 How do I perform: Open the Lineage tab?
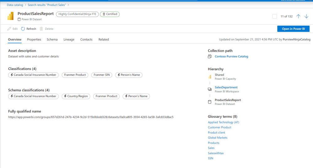coord(69,39)
